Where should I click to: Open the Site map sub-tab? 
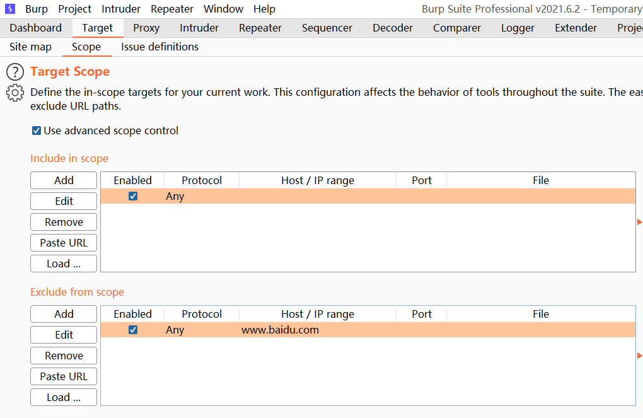31,47
